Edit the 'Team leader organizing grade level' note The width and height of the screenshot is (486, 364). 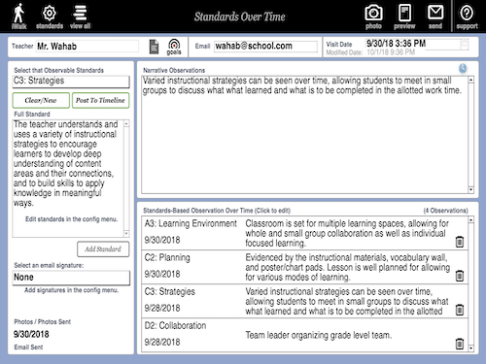coord(319,335)
